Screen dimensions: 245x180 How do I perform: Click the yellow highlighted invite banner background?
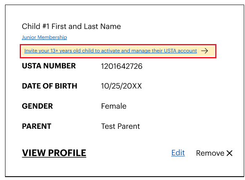pos(118,51)
